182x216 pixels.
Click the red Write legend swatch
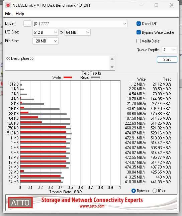pos(68,78)
